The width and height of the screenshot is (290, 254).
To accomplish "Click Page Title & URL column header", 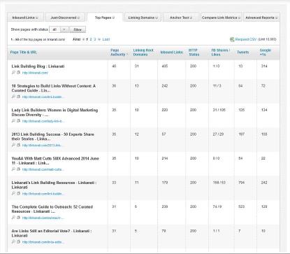I will point(23,52).
